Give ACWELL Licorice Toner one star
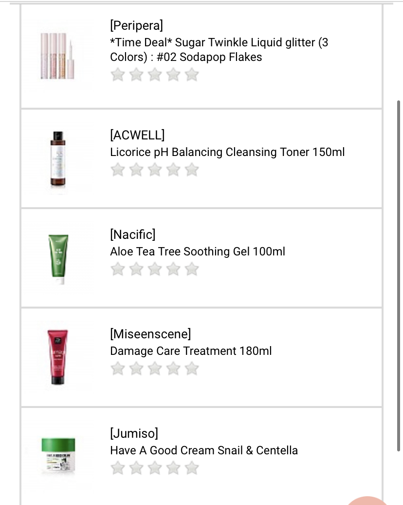The height and width of the screenshot is (505, 403). tap(117, 170)
